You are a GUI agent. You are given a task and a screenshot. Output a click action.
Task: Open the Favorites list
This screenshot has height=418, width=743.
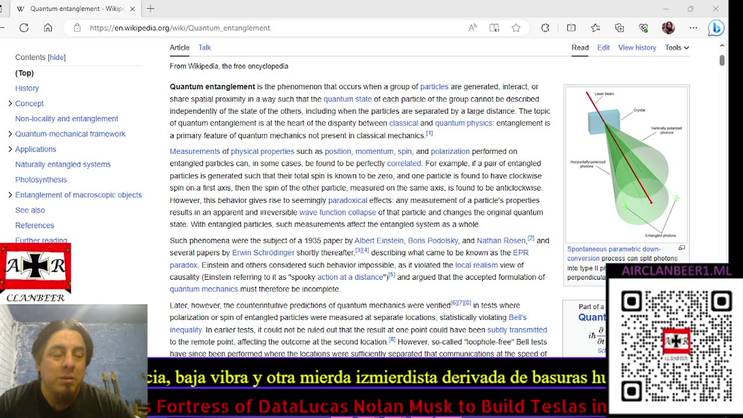[x=596, y=28]
